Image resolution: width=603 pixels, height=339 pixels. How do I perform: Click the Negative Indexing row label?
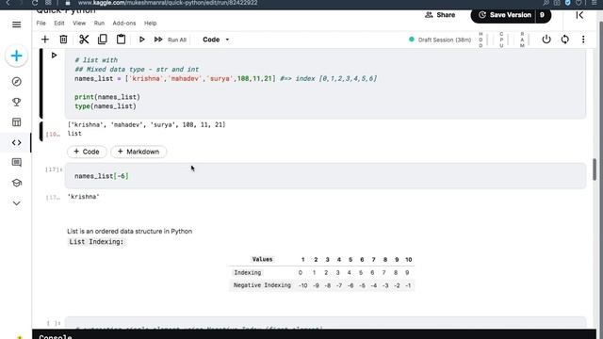(x=262, y=285)
